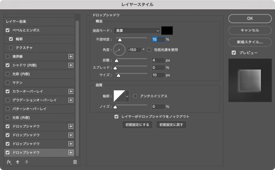This screenshot has height=170, width=275.
Task: Click plus icon beside カラーオーバーレイ
Action: click(71, 91)
